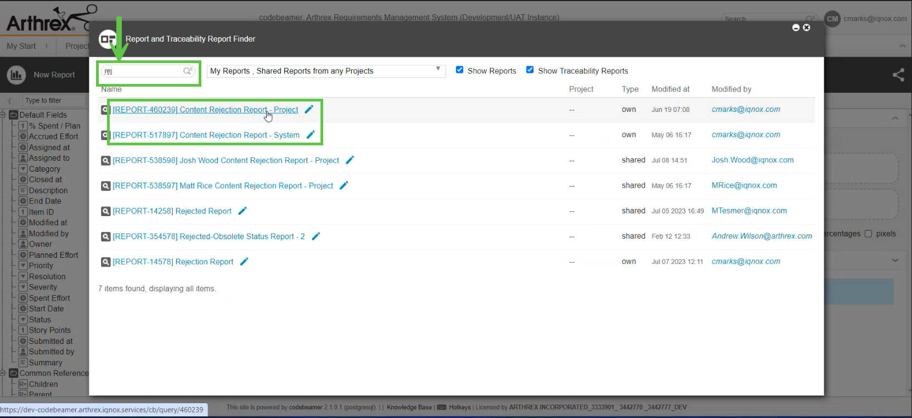This screenshot has height=418, width=912.
Task: Collapse the Common References tree node
Action: pyautogui.click(x=3, y=373)
